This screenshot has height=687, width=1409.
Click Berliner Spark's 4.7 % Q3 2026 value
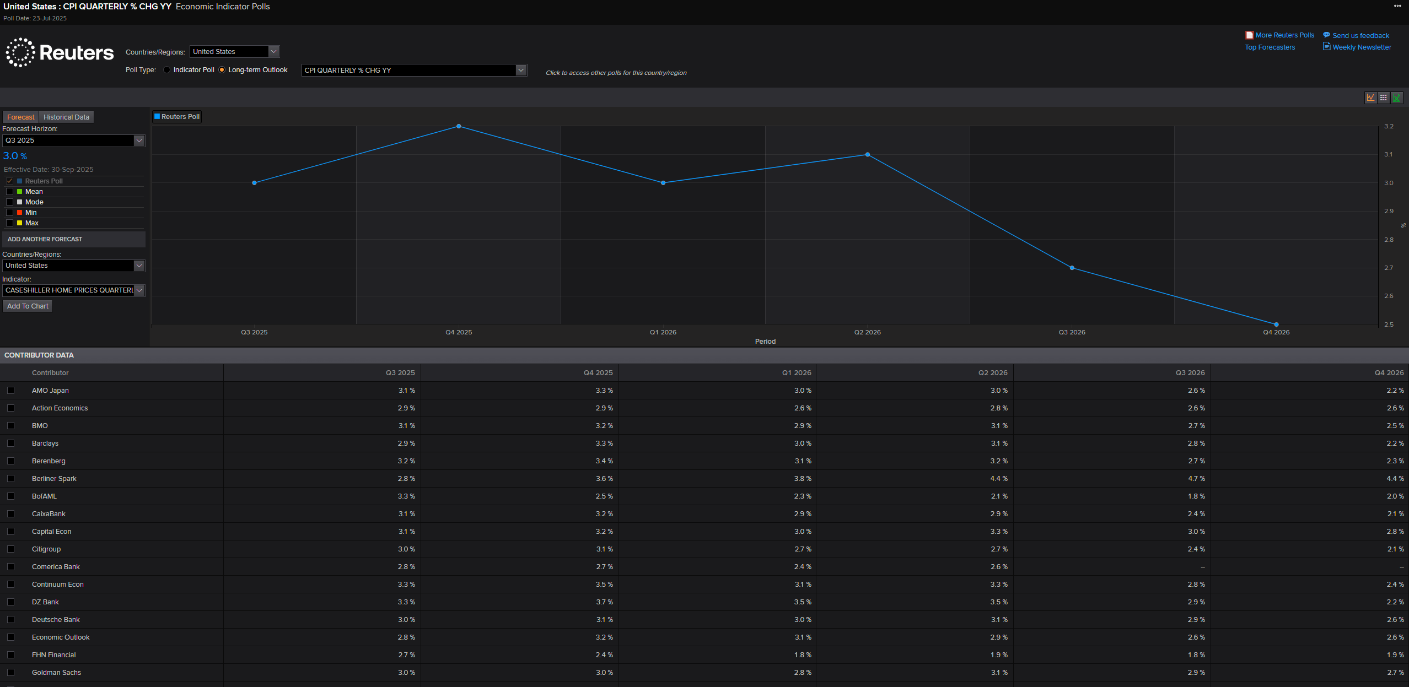1196,479
